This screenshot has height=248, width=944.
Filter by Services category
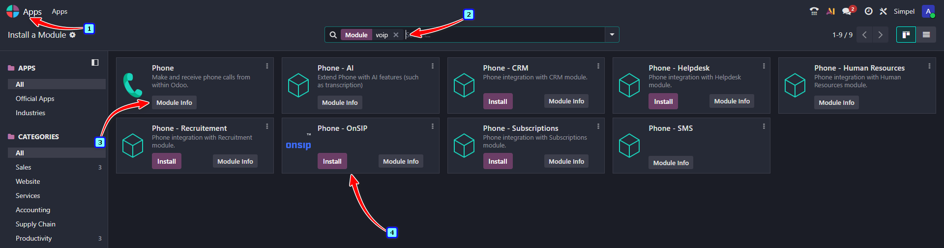(x=57, y=196)
